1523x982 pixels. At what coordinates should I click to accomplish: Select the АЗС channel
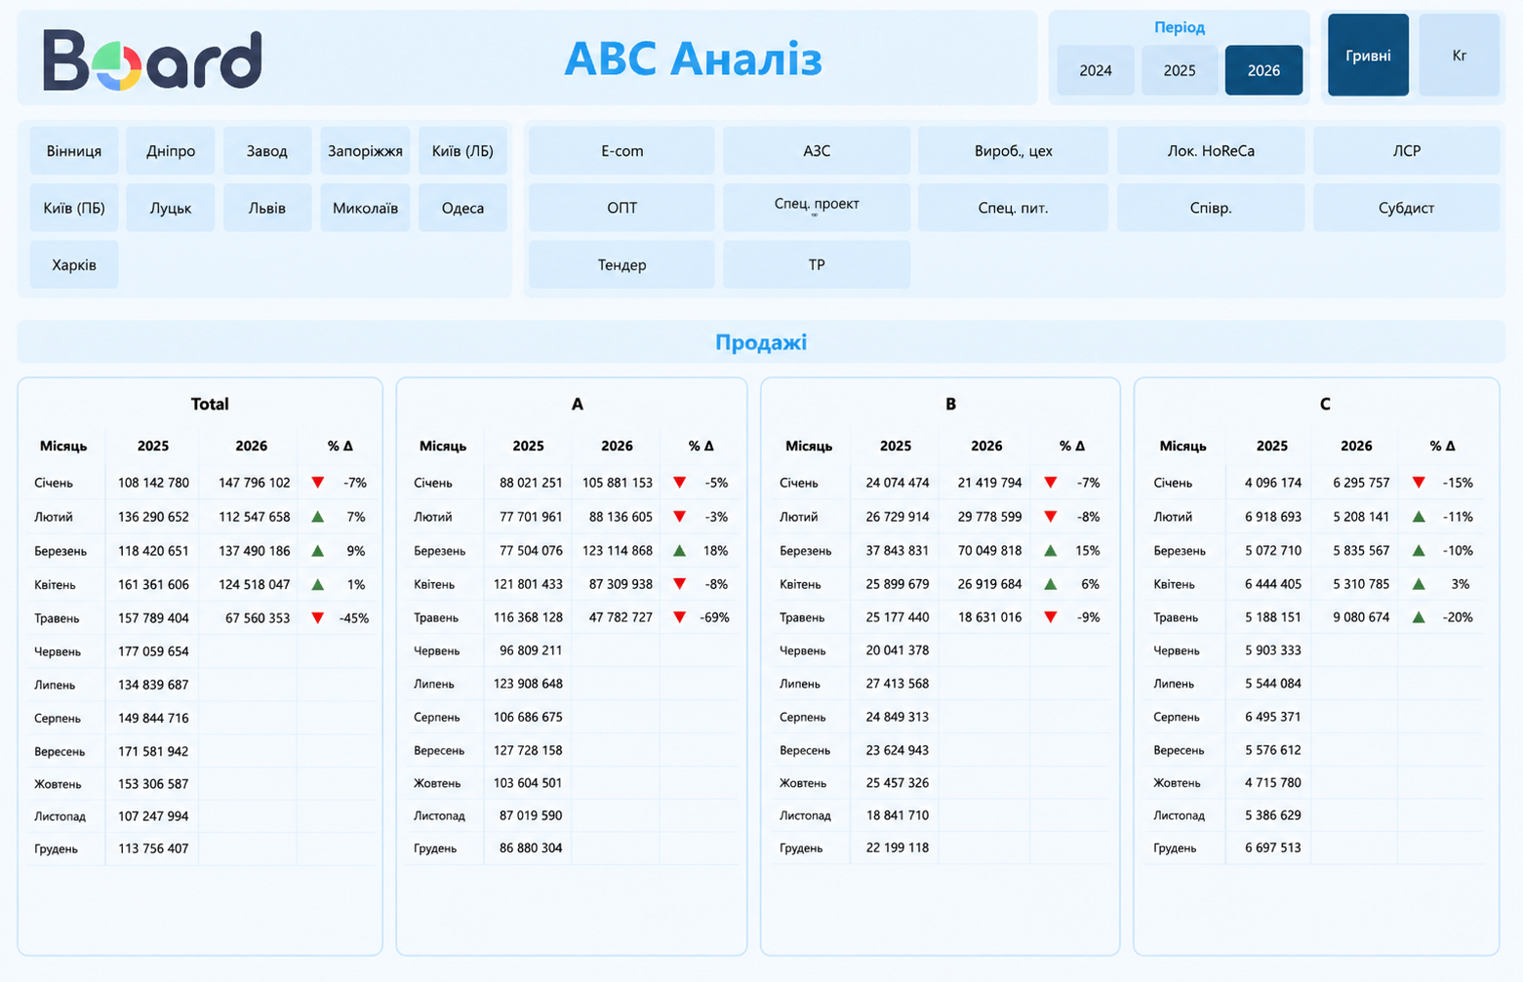[x=817, y=151]
